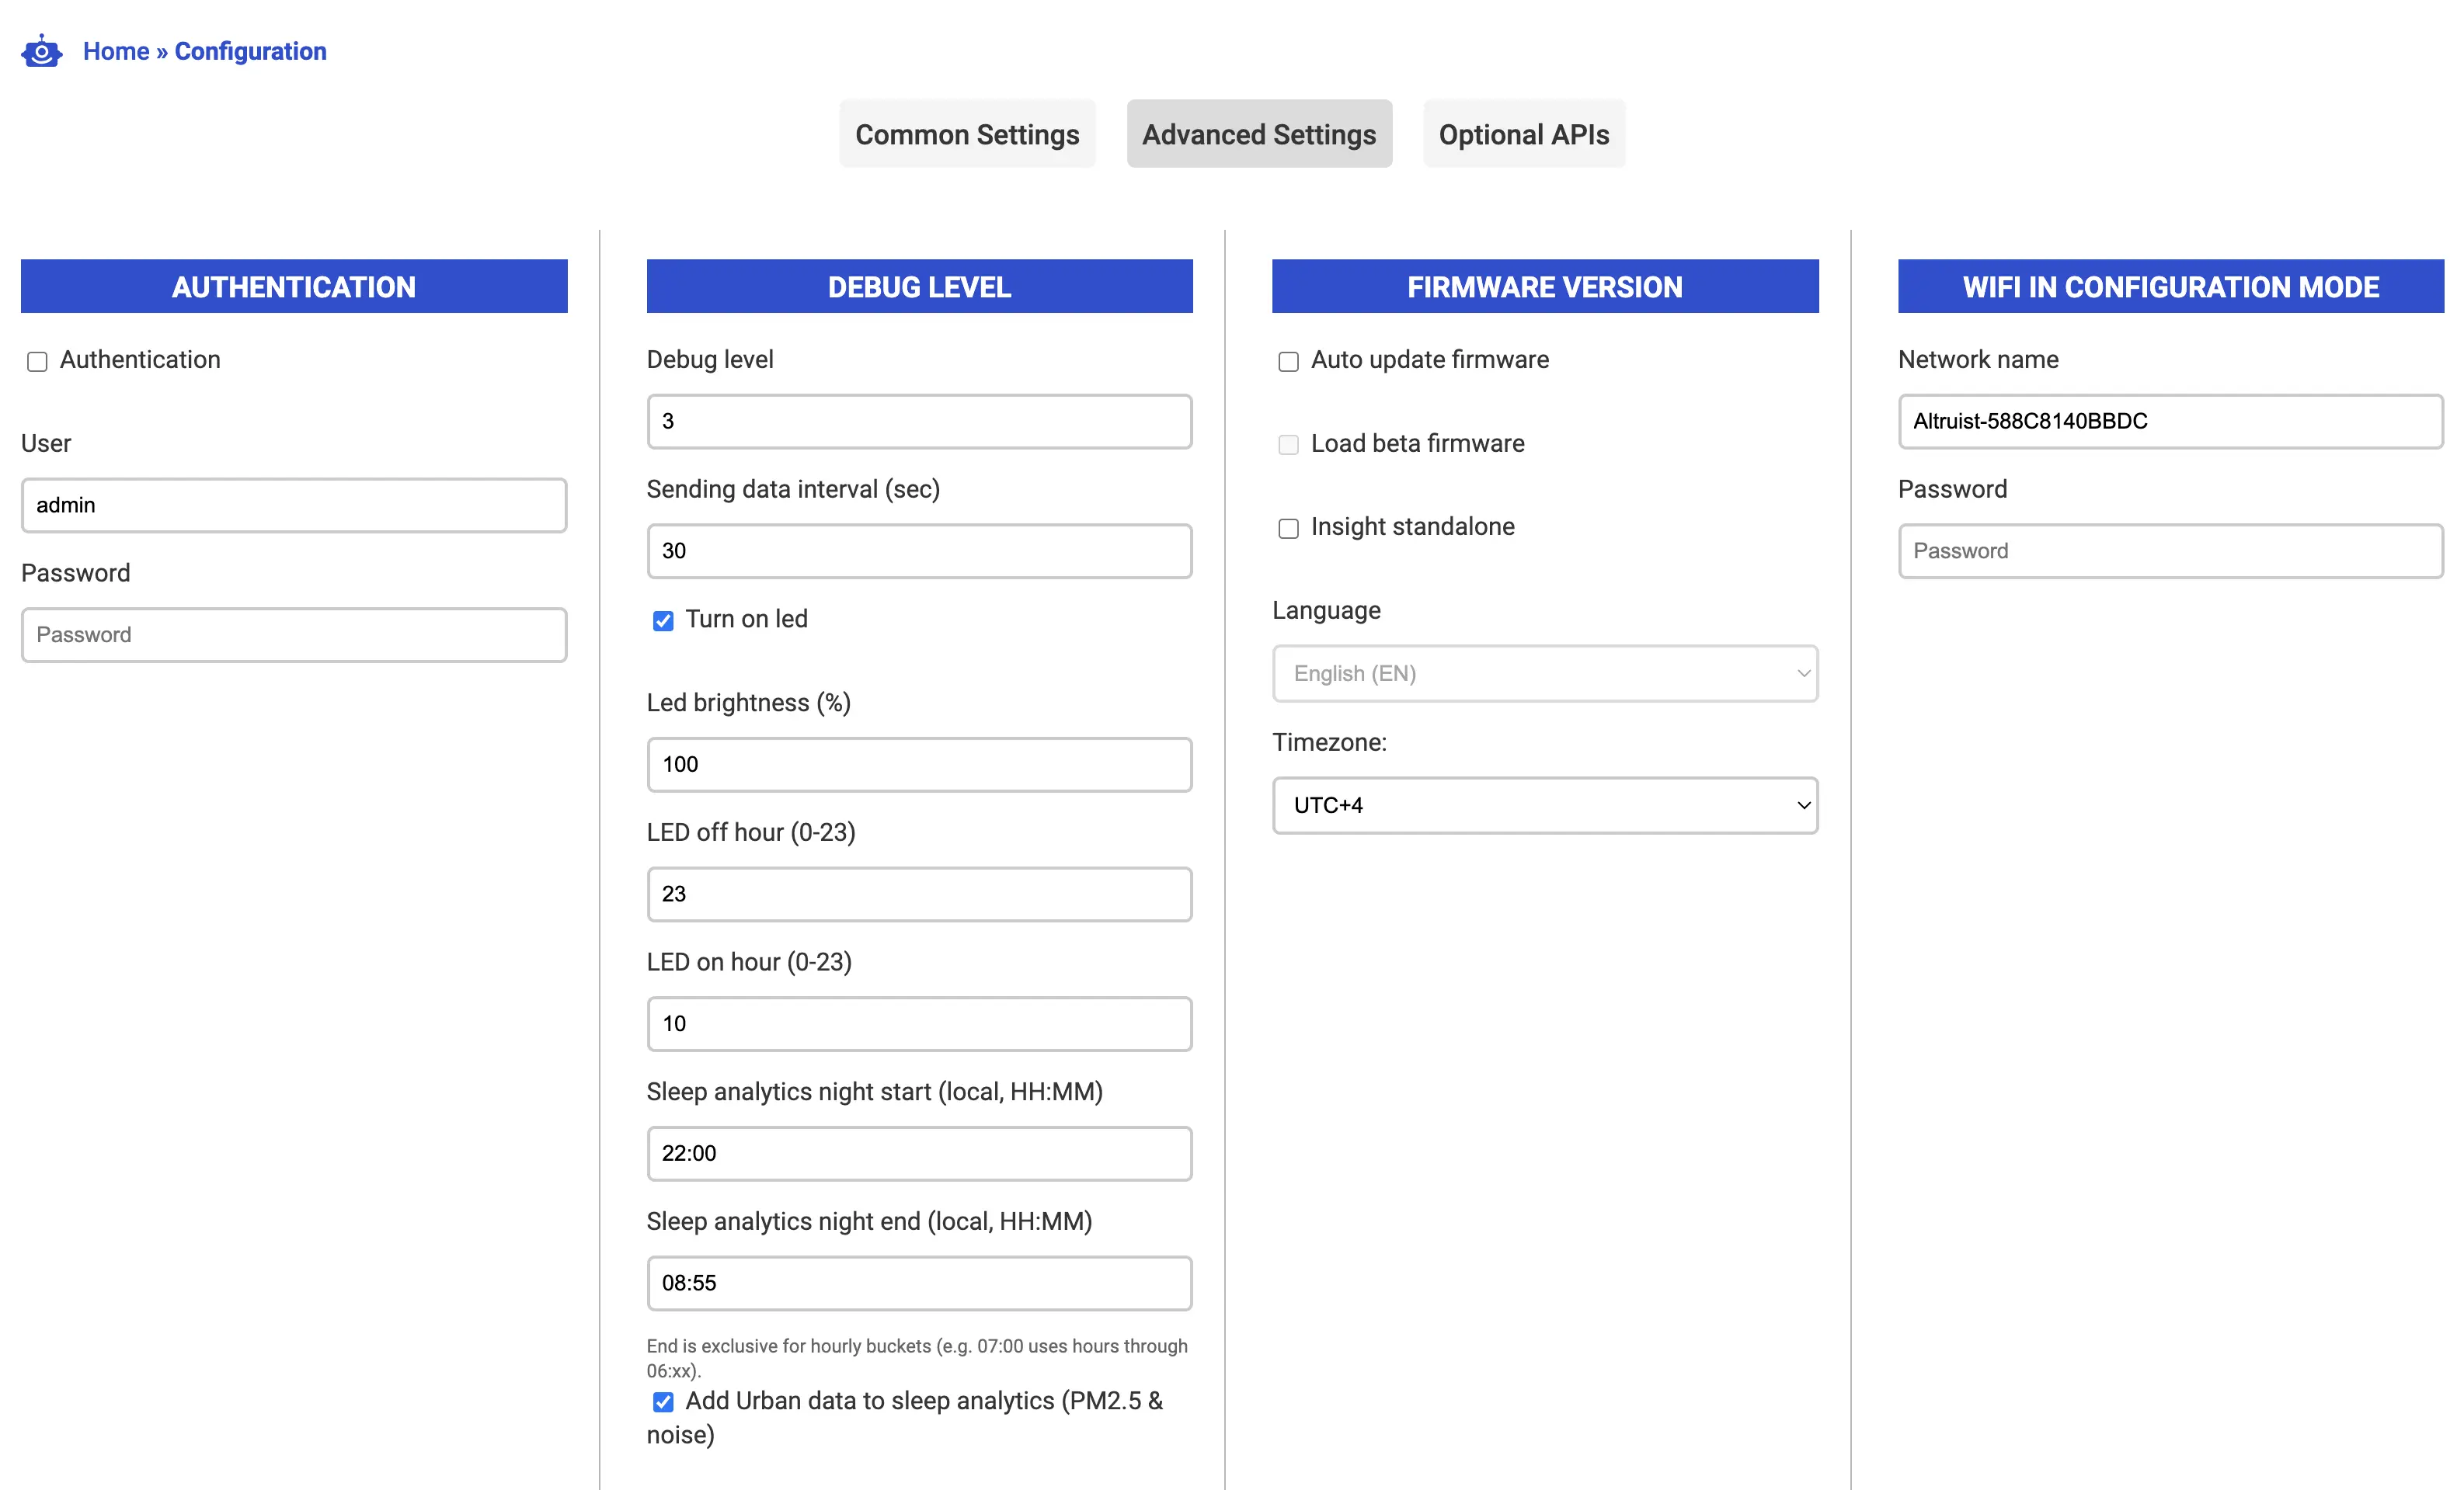This screenshot has width=2464, height=1490.
Task: Click the FIRMWARE VERSION section header
Action: pos(1545,287)
